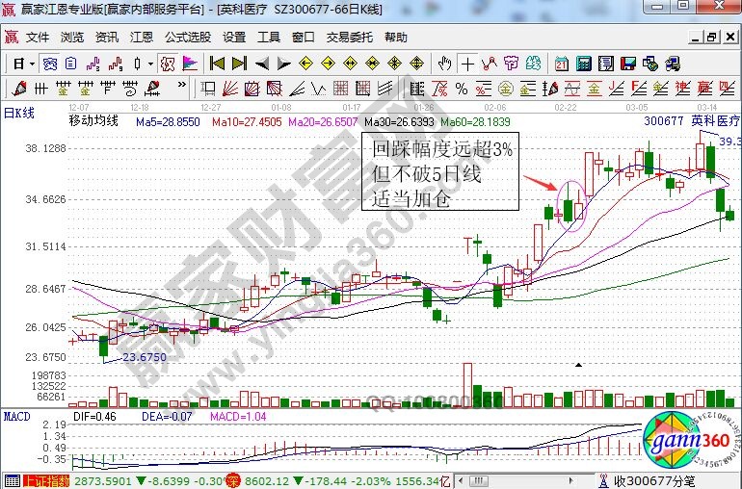
Task: Open the 公式选股 menu
Action: pos(187,38)
